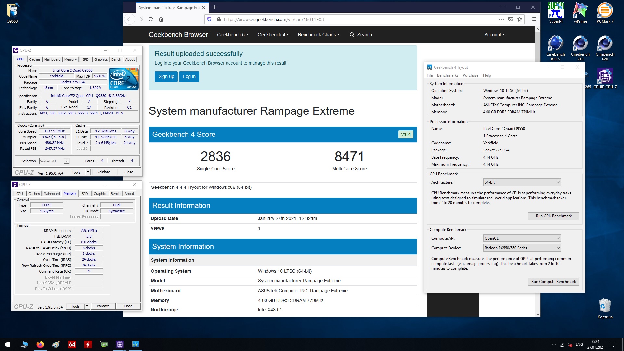Open Firefox from the taskbar
Screen dimensions: 624x351
point(40,344)
